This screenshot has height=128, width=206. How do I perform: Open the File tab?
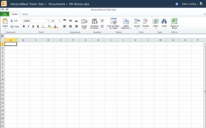pyautogui.click(x=5, y=14)
